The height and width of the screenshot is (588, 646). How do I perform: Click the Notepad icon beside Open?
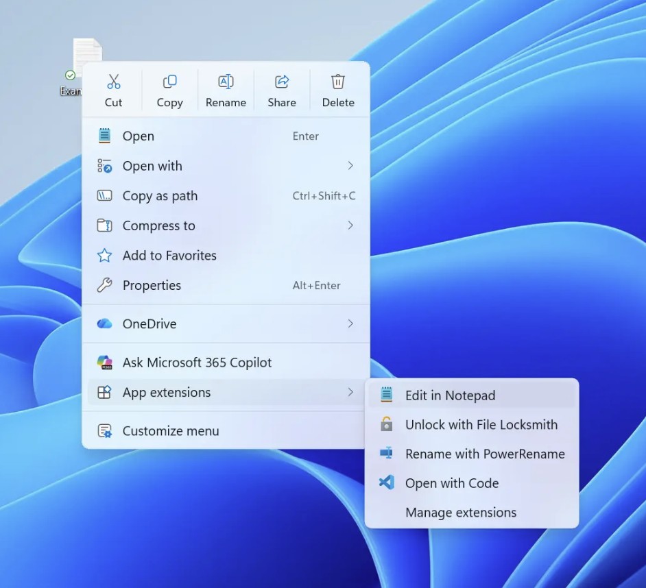(x=104, y=136)
